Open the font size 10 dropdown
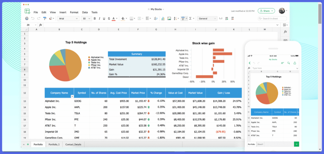324x154 pixels. (86, 19)
